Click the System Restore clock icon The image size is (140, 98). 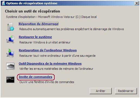10,40
